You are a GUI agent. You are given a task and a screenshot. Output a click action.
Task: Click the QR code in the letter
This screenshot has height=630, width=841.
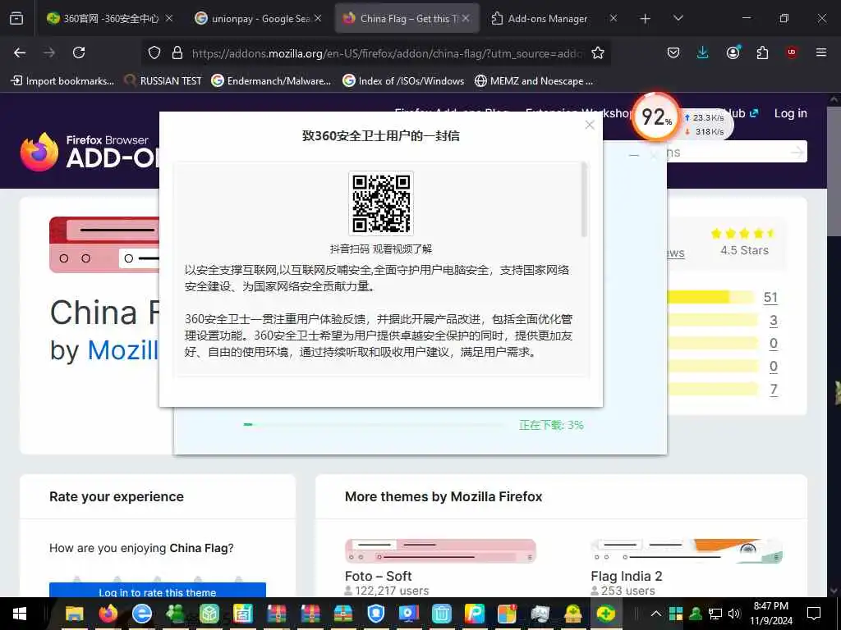click(381, 203)
